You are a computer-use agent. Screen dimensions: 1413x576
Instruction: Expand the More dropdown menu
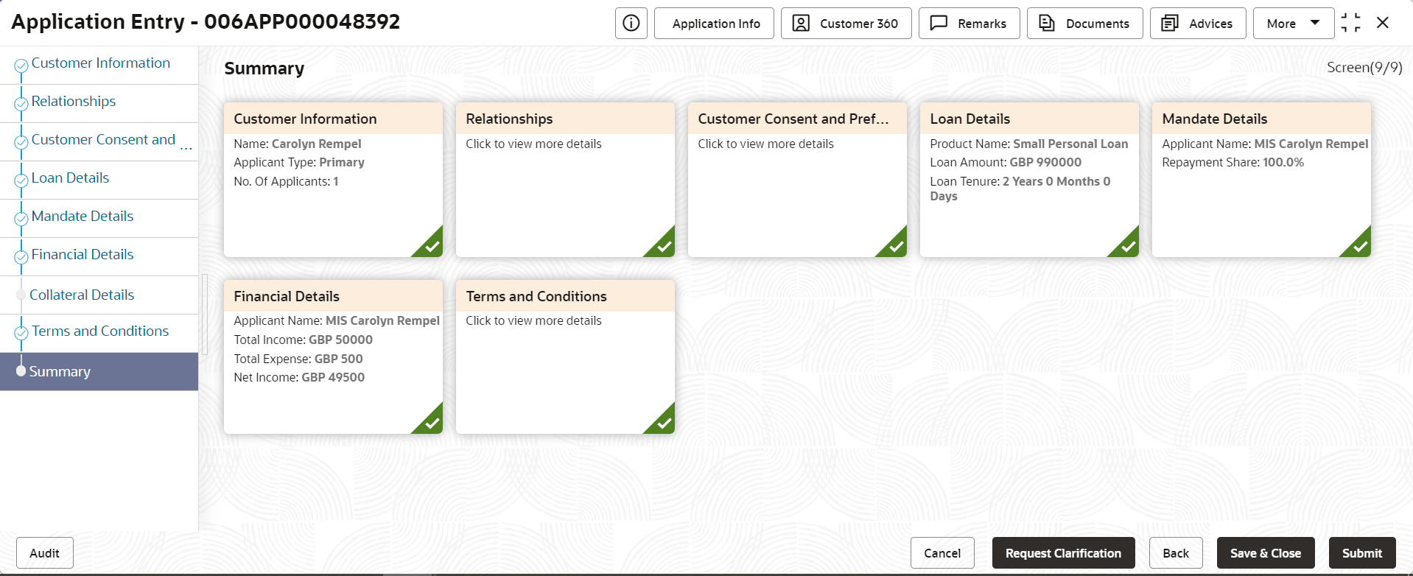pos(1294,24)
